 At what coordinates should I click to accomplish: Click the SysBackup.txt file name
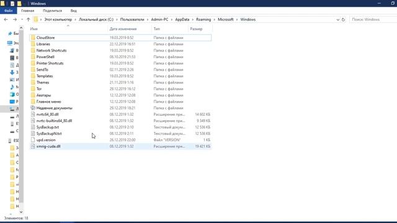click(x=48, y=127)
